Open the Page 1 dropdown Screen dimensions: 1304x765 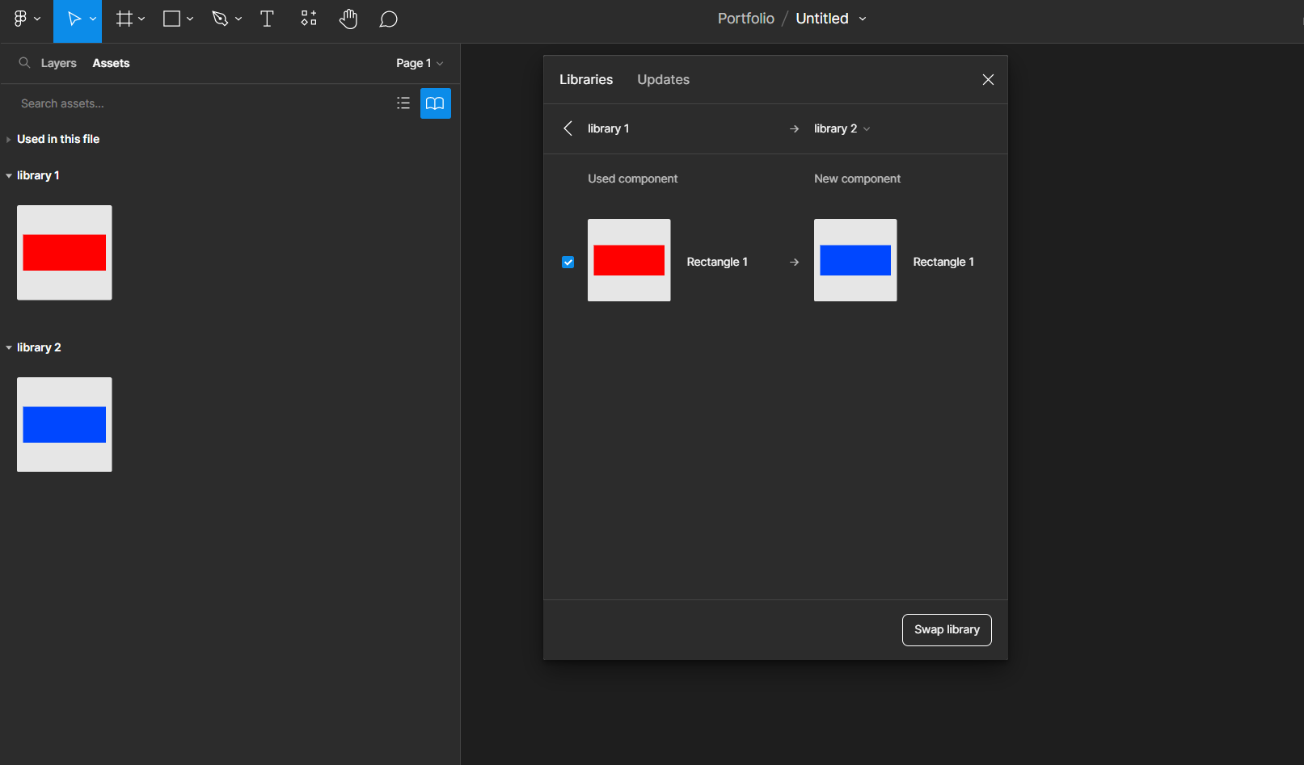420,63
